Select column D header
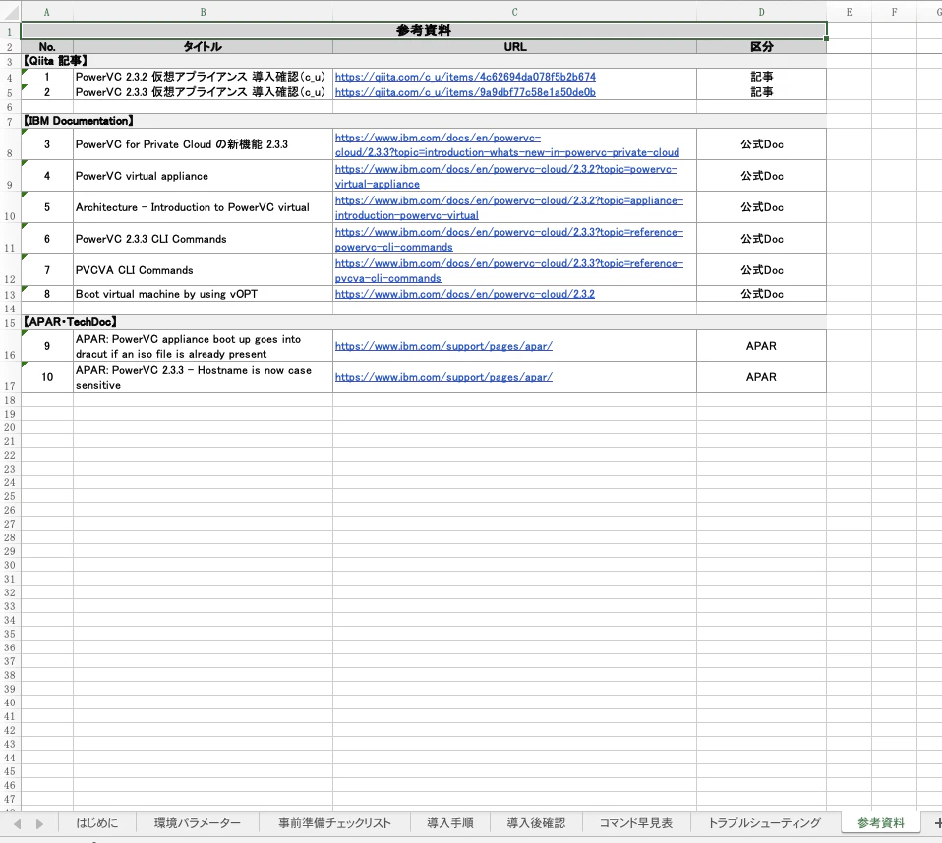This screenshot has height=843, width=942. pyautogui.click(x=761, y=12)
